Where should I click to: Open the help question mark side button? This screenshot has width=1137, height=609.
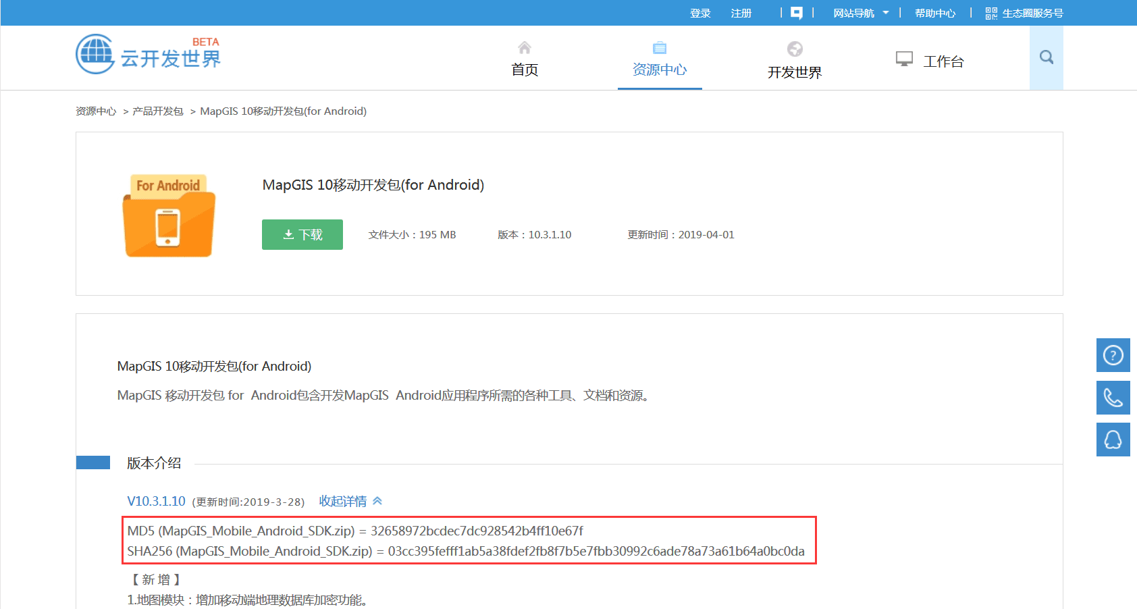[1113, 355]
